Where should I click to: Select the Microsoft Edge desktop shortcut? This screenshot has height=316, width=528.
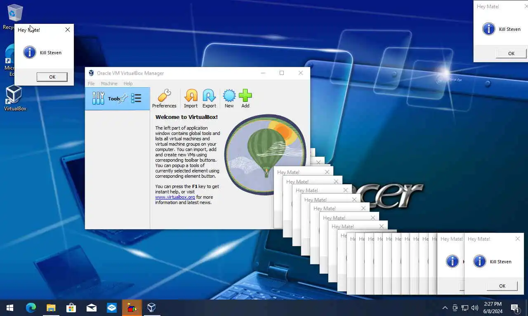click(x=9, y=60)
